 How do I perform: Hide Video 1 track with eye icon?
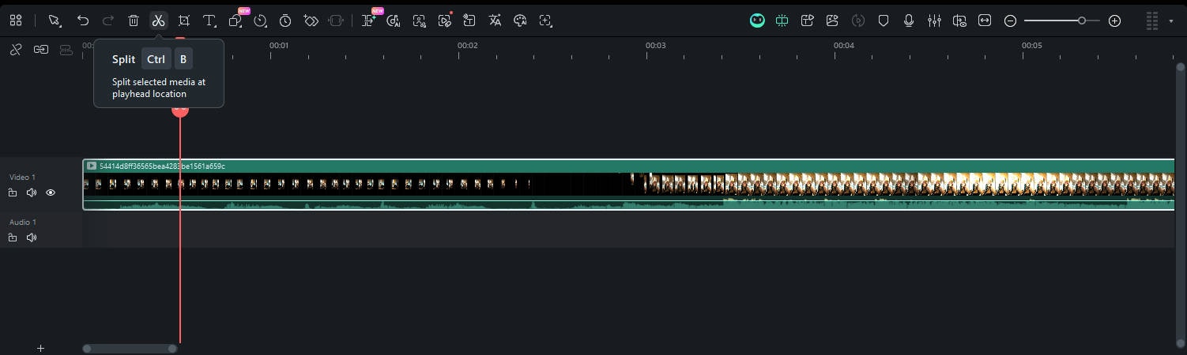51,192
